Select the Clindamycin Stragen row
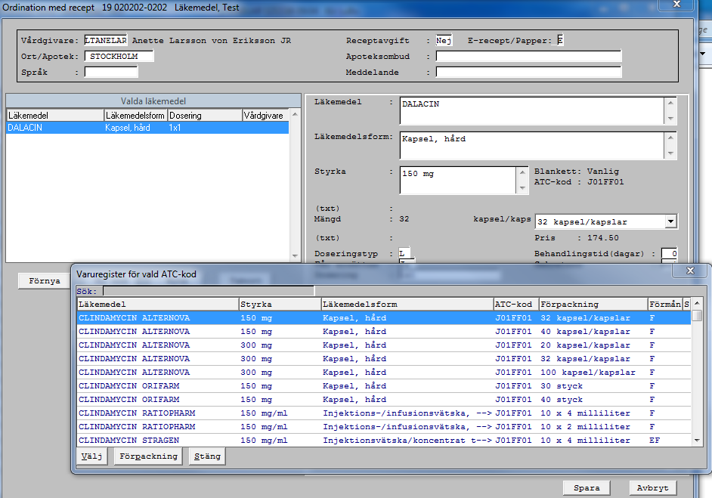Screen dimensions: 712x498 tap(384, 440)
